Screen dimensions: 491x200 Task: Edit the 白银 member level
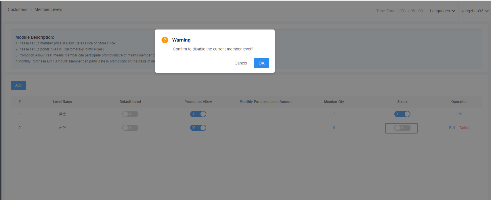click(452, 128)
